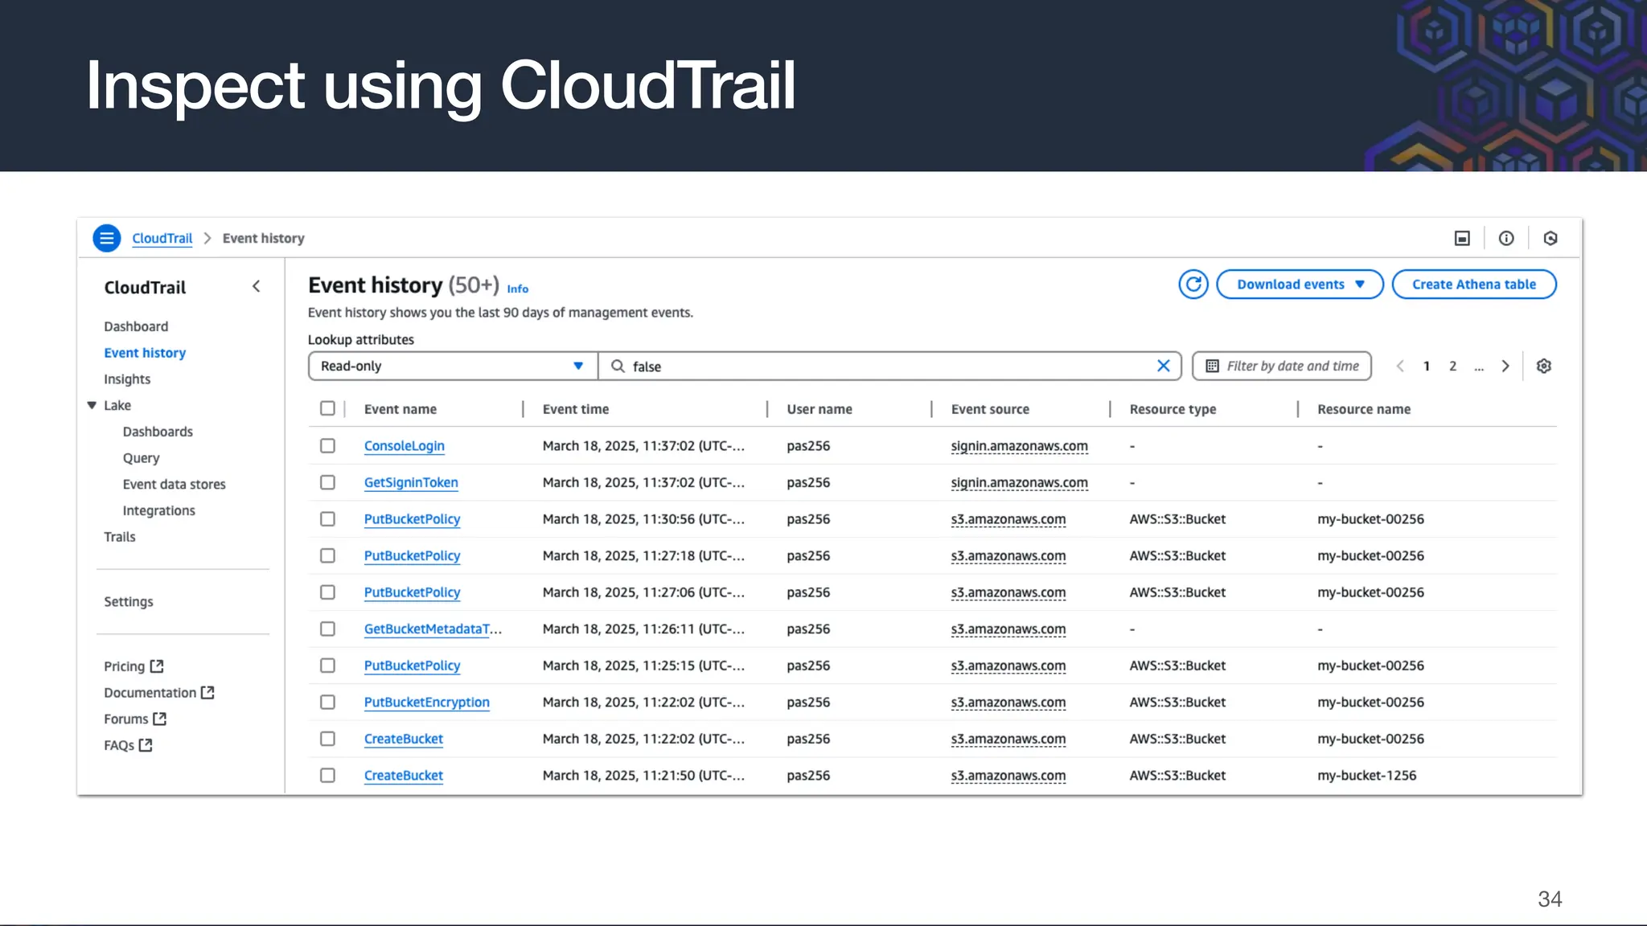Check the GetSigninToken event row
Image resolution: width=1647 pixels, height=926 pixels.
[x=327, y=482]
